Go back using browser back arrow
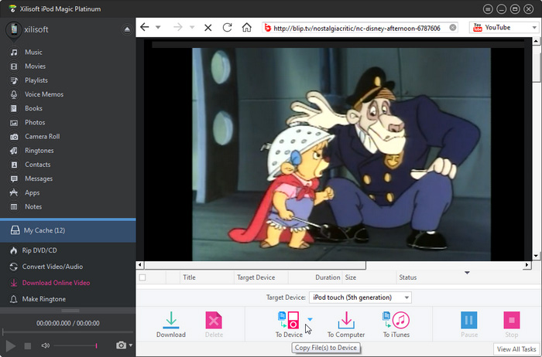The width and height of the screenshot is (542, 357). point(144,27)
